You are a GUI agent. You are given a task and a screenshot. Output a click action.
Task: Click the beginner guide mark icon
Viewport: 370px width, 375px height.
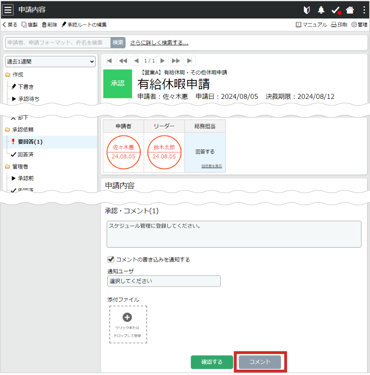coord(307,10)
